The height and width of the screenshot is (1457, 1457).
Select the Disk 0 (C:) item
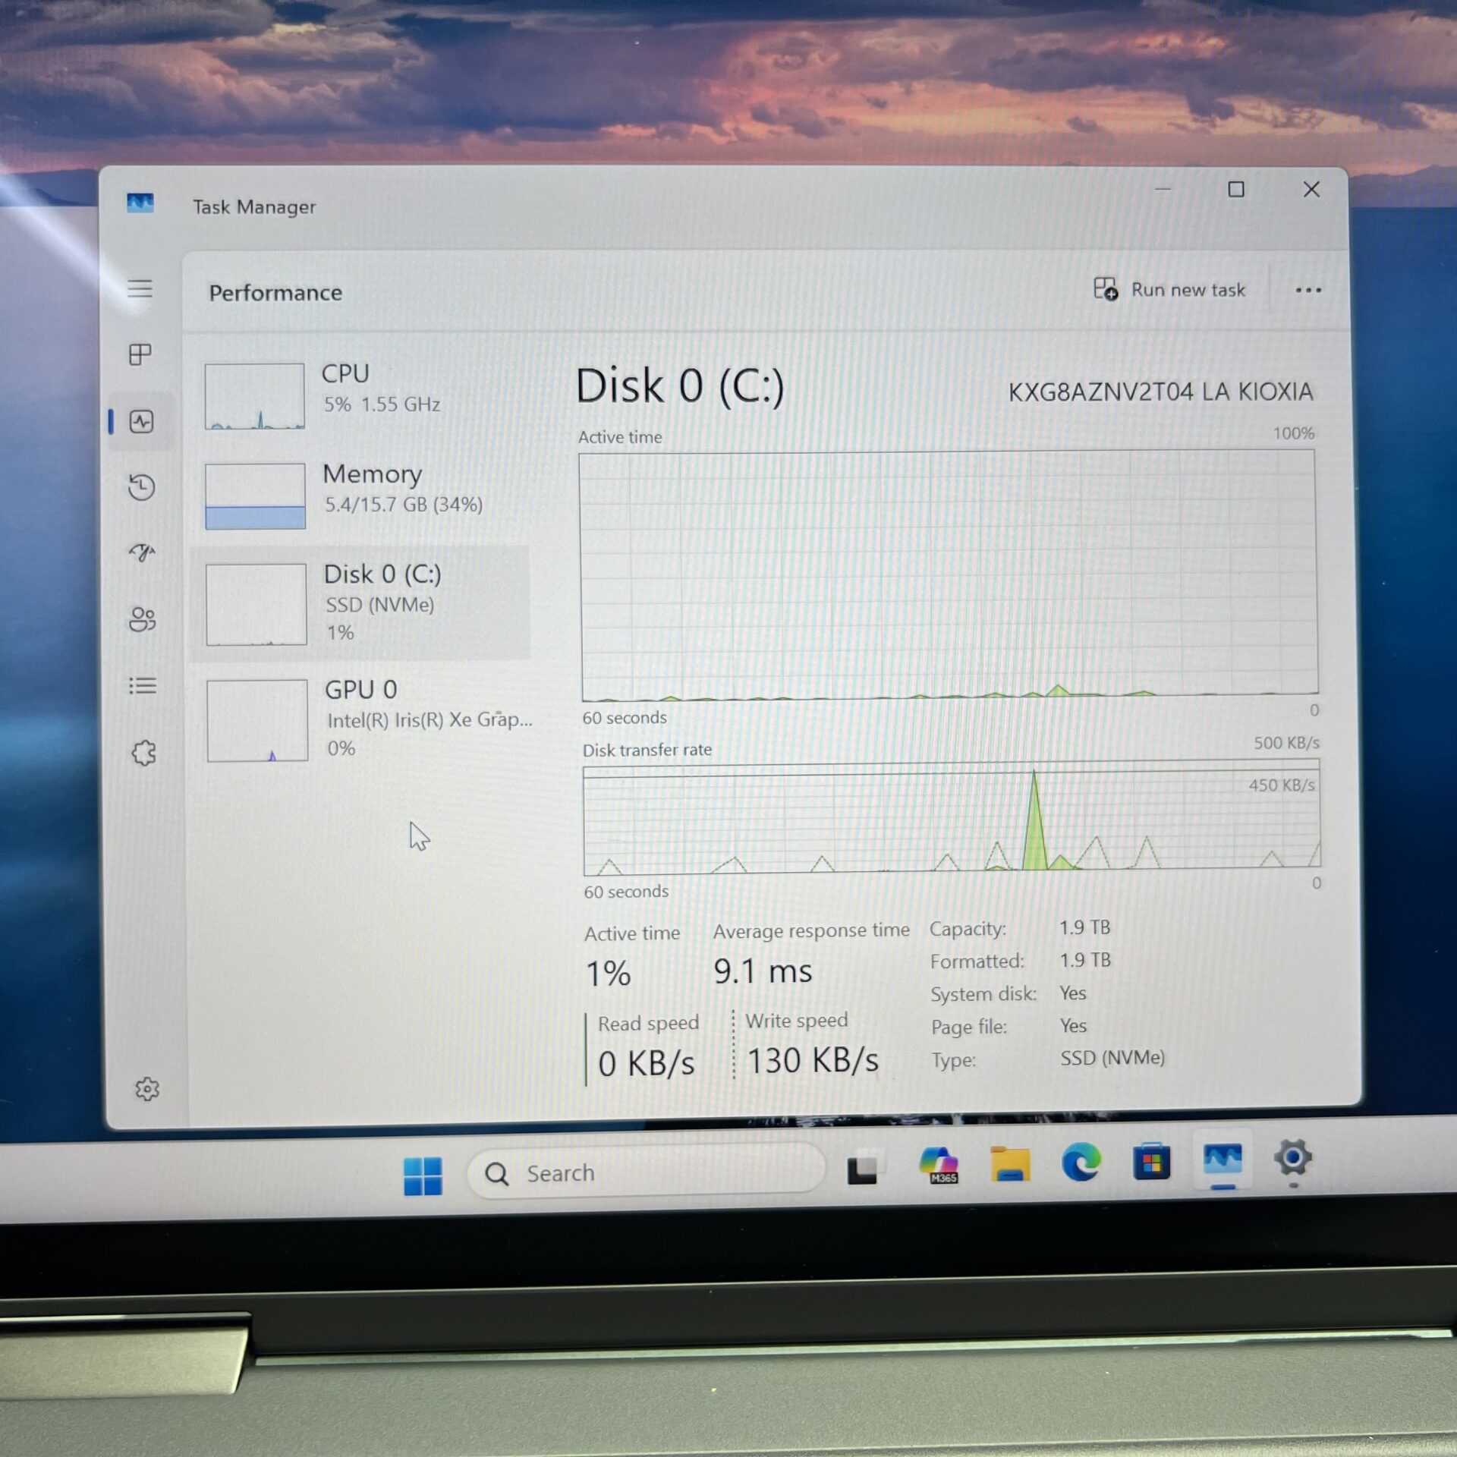point(364,603)
